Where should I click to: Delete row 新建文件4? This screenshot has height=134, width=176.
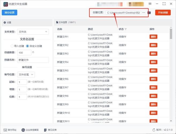(x=153, y=62)
